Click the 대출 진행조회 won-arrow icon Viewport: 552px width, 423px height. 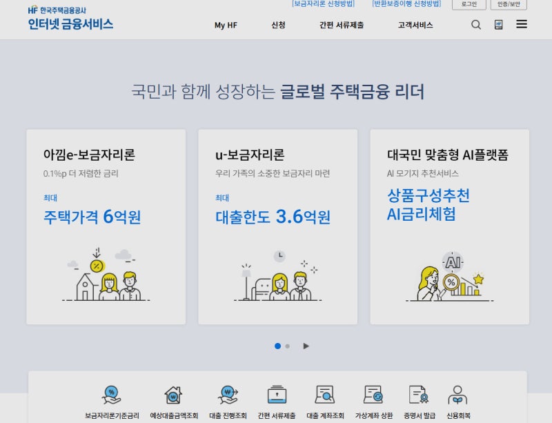(228, 395)
